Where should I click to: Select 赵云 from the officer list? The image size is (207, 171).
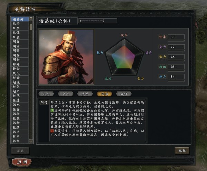(x=20, y=78)
